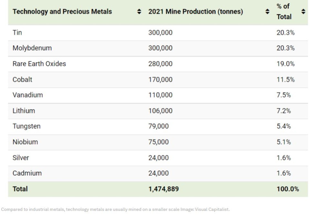Viewport: 310px width, 215px height.
Task: Select the Cadmium row label
Action: pyautogui.click(x=27, y=173)
